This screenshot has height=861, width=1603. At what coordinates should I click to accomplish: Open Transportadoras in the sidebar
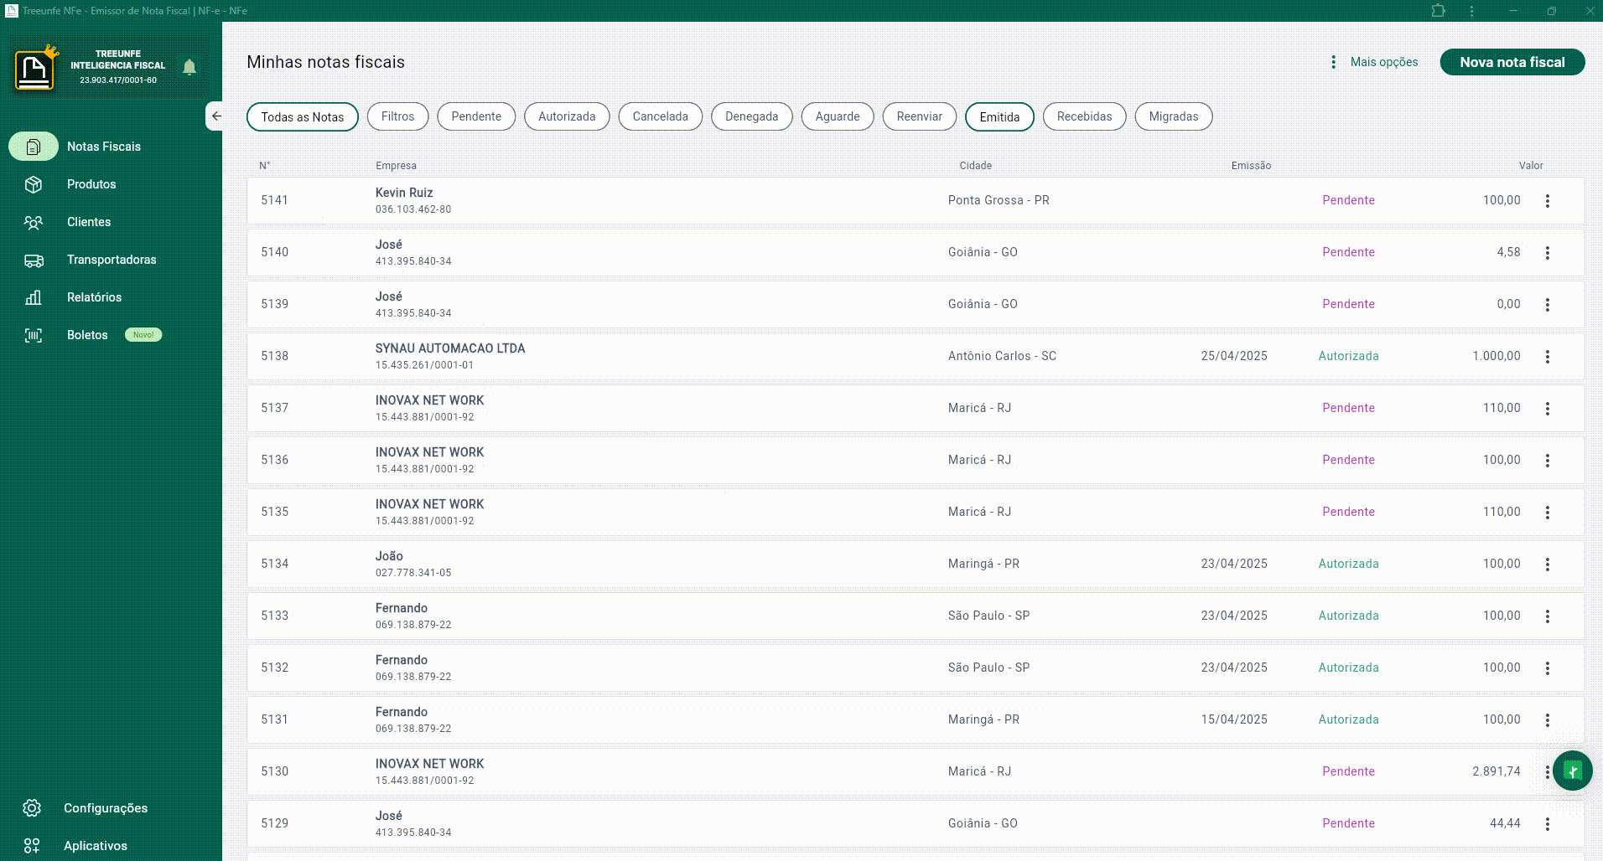click(111, 260)
